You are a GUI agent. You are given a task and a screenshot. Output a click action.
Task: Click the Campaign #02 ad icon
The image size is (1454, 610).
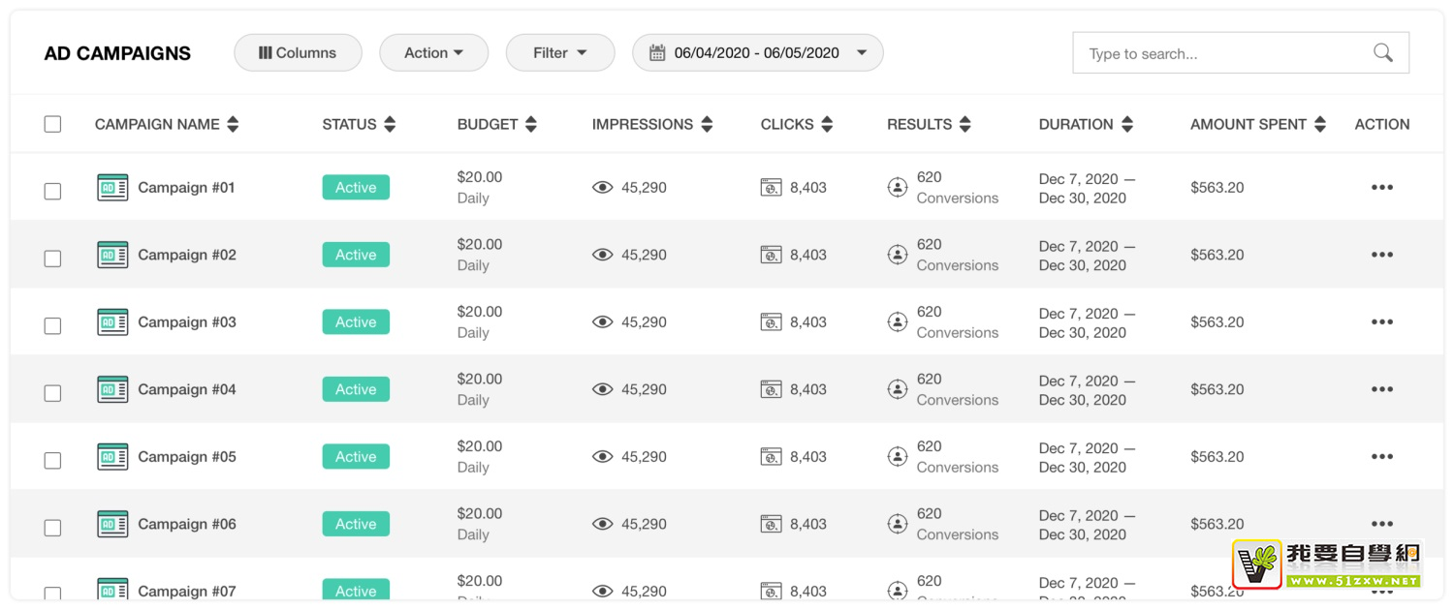pos(112,255)
